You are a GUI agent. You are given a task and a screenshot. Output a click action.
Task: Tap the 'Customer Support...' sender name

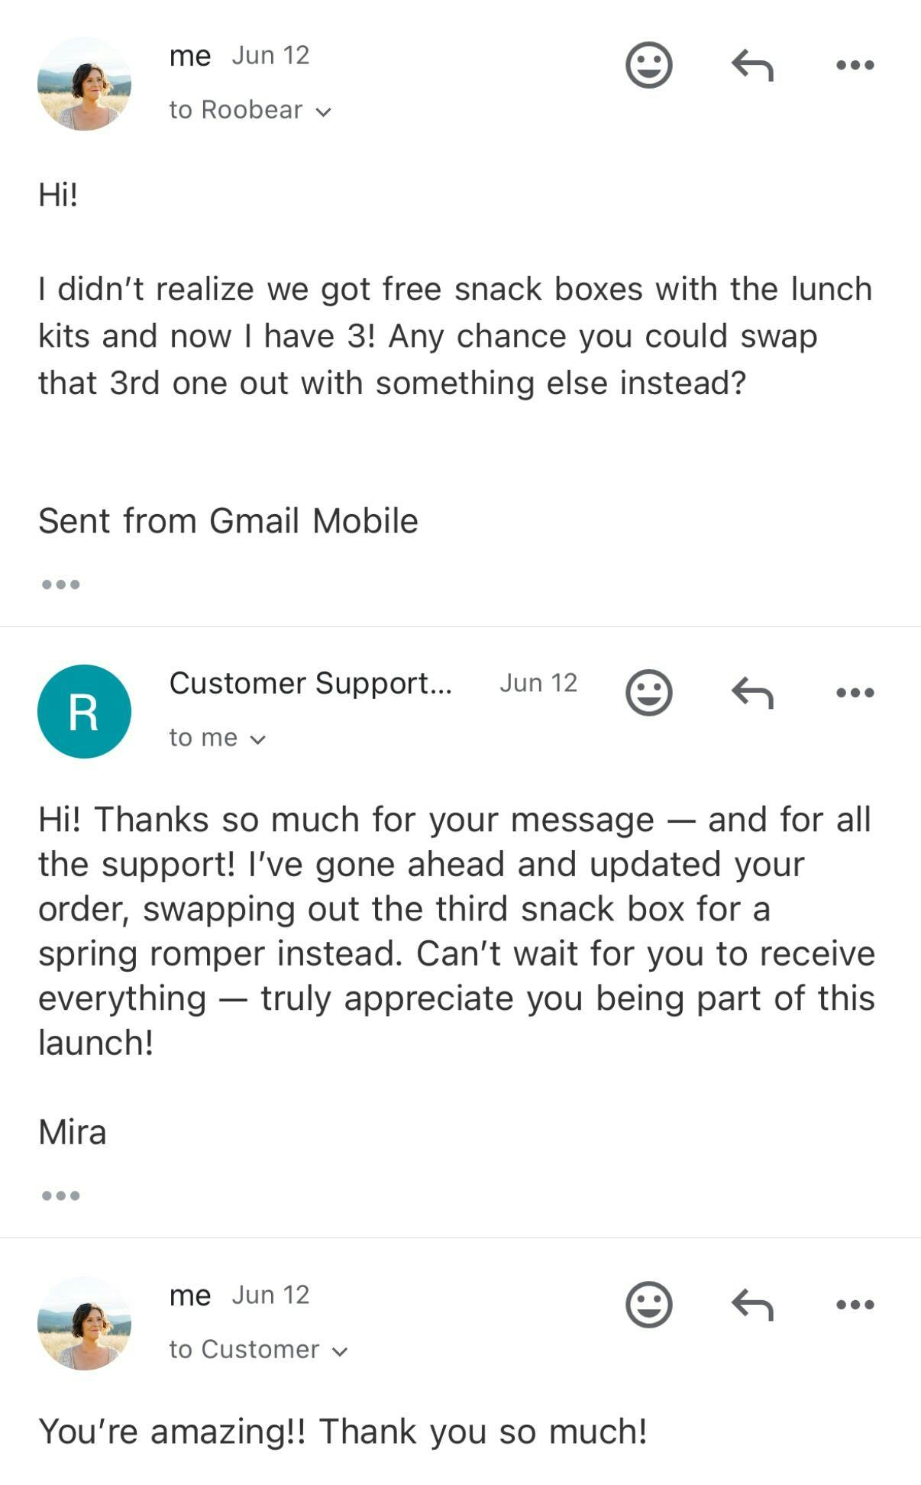tap(310, 683)
